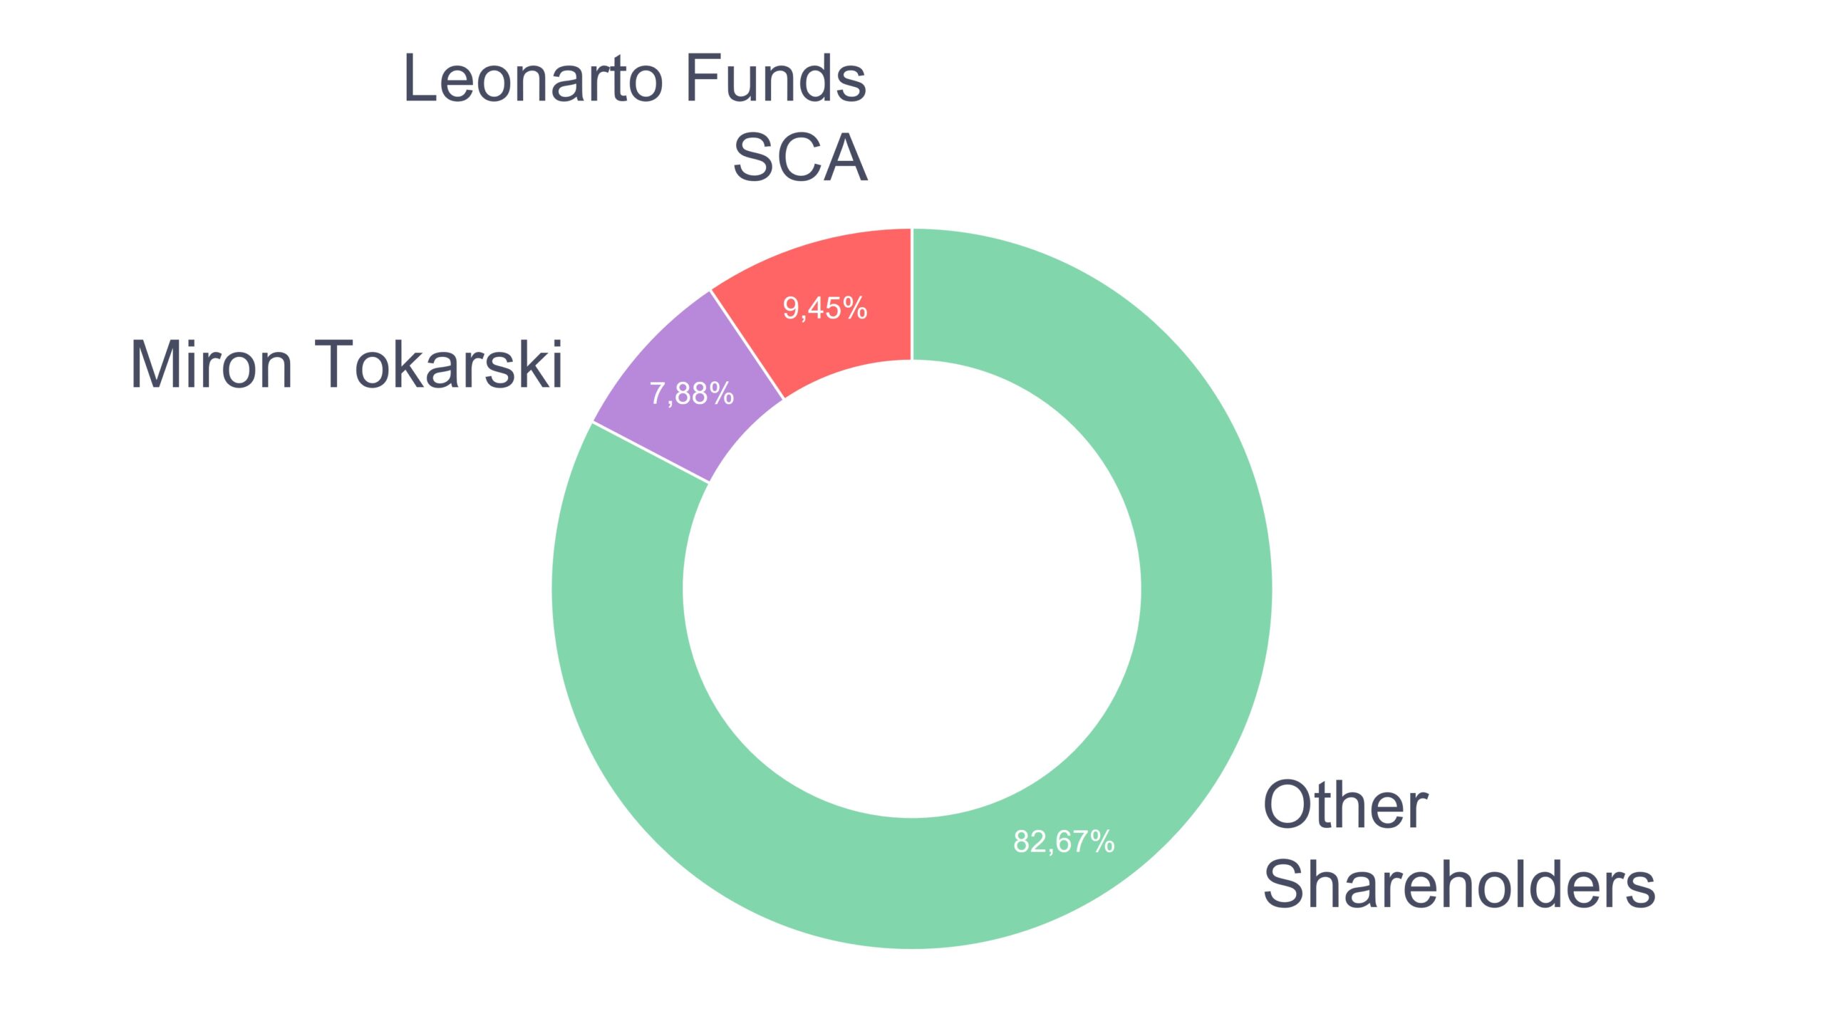
Task: Click the 82,67% data label
Action: 1064,841
